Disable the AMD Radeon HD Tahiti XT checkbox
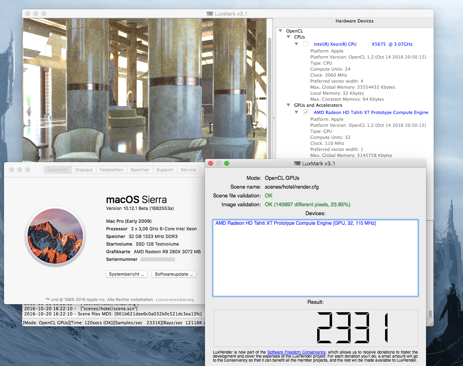Image resolution: width=463 pixels, height=366 pixels. click(x=306, y=112)
